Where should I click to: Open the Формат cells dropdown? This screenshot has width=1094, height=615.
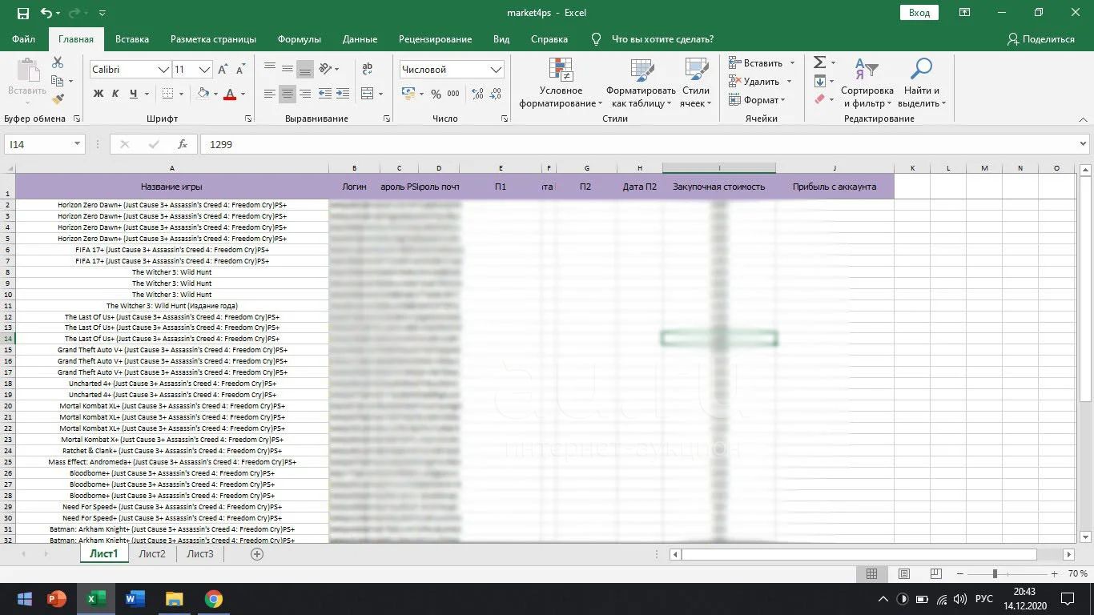tap(758, 99)
